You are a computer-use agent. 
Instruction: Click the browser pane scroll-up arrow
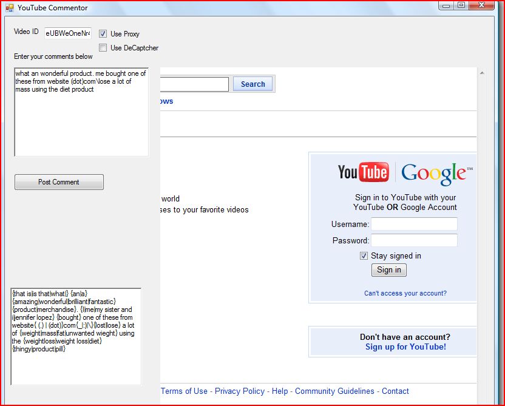(482, 73)
